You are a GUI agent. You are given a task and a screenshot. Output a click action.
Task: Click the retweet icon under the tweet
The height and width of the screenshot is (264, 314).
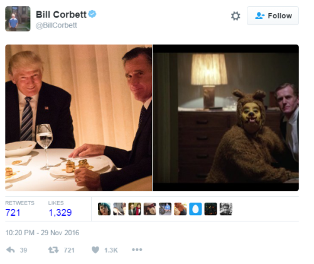(x=53, y=250)
